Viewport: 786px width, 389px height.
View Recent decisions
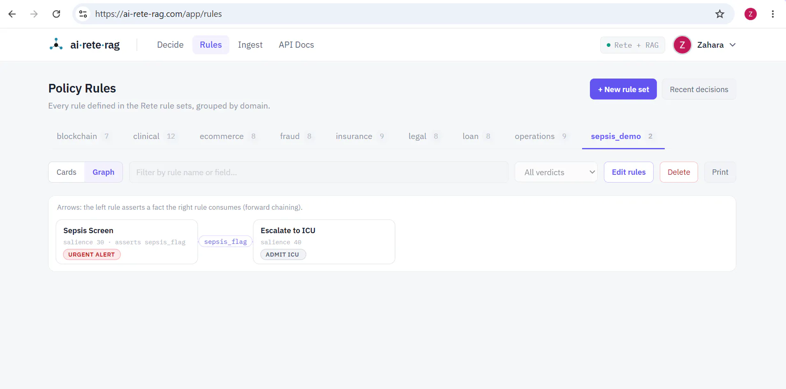[x=699, y=89]
